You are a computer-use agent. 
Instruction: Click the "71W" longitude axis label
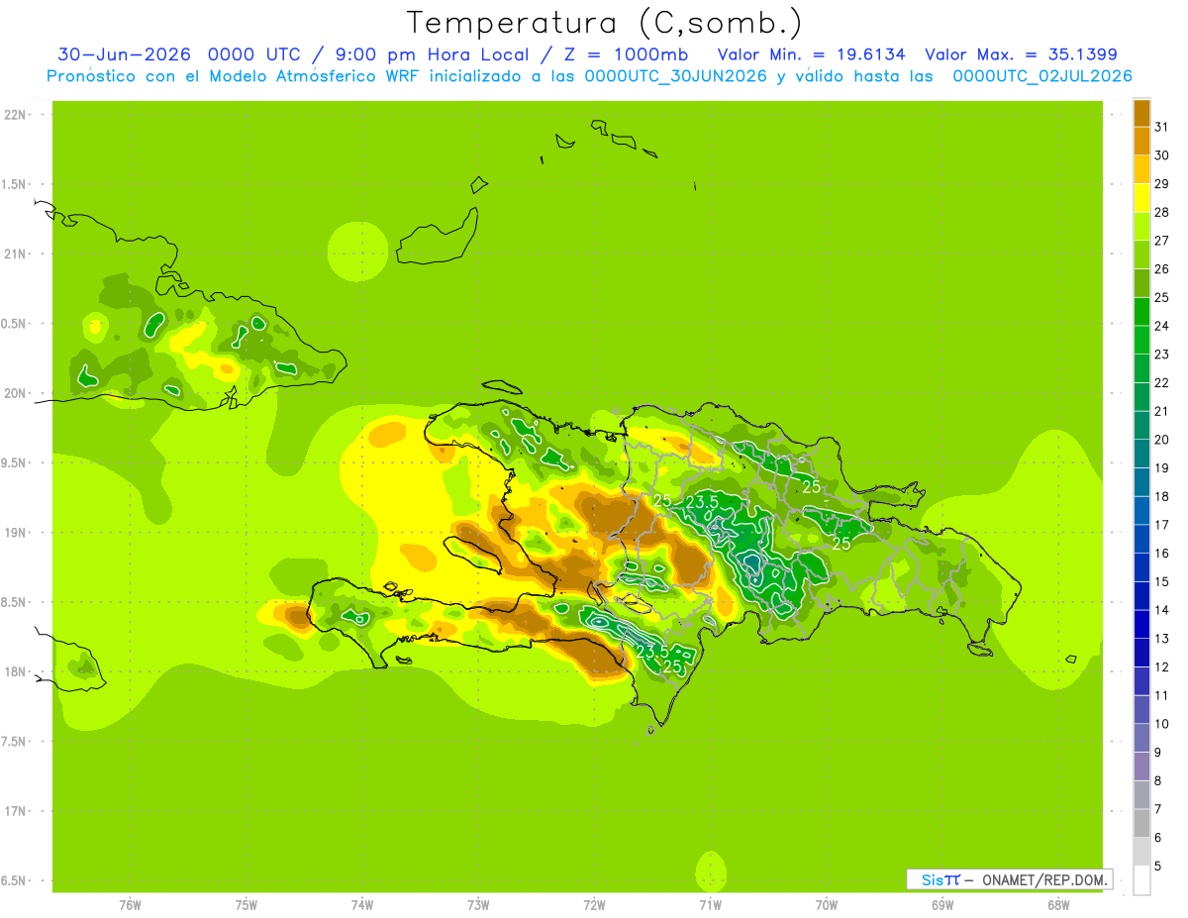(710, 905)
